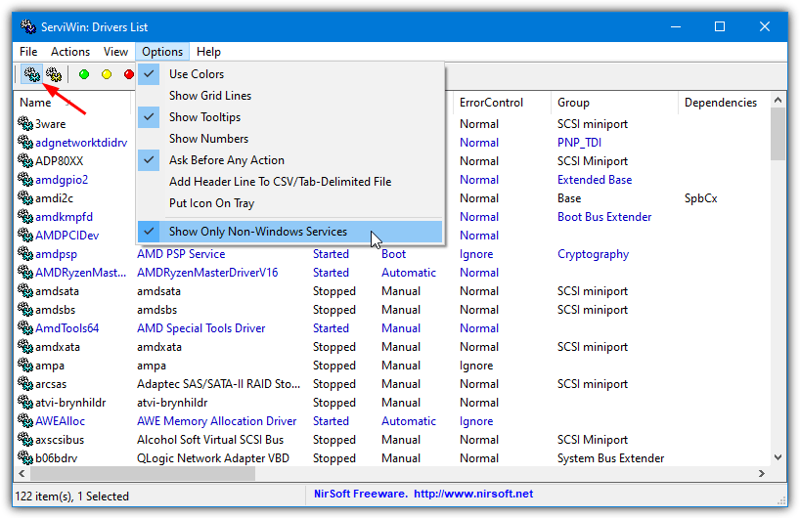Click the axscsibus row gear icon
800x518 pixels.
tap(25, 440)
